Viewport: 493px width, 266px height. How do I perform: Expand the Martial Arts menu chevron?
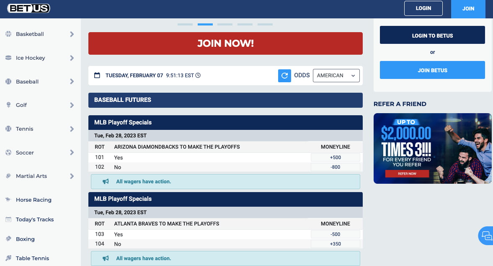72,176
